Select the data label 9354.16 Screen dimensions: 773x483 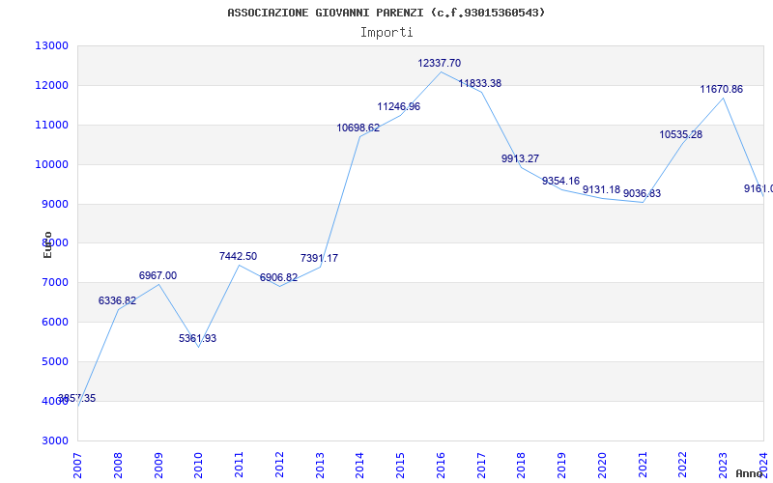(560, 181)
